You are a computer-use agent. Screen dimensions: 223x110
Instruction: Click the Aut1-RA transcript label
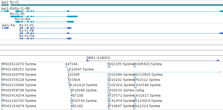8,9
